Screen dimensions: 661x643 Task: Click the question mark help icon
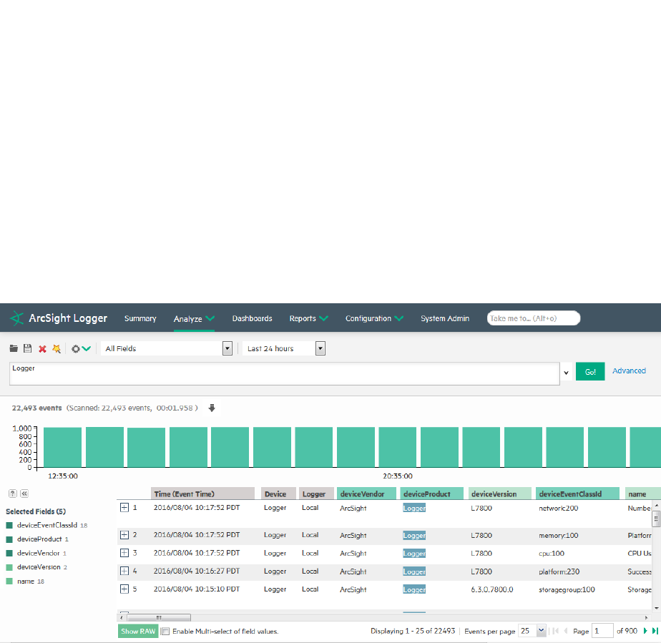pyautogui.click(x=13, y=494)
